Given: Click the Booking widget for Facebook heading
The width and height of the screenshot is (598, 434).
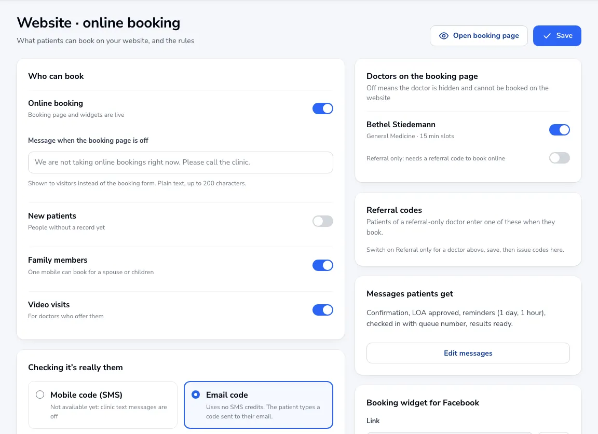Looking at the screenshot, I should pos(423,403).
